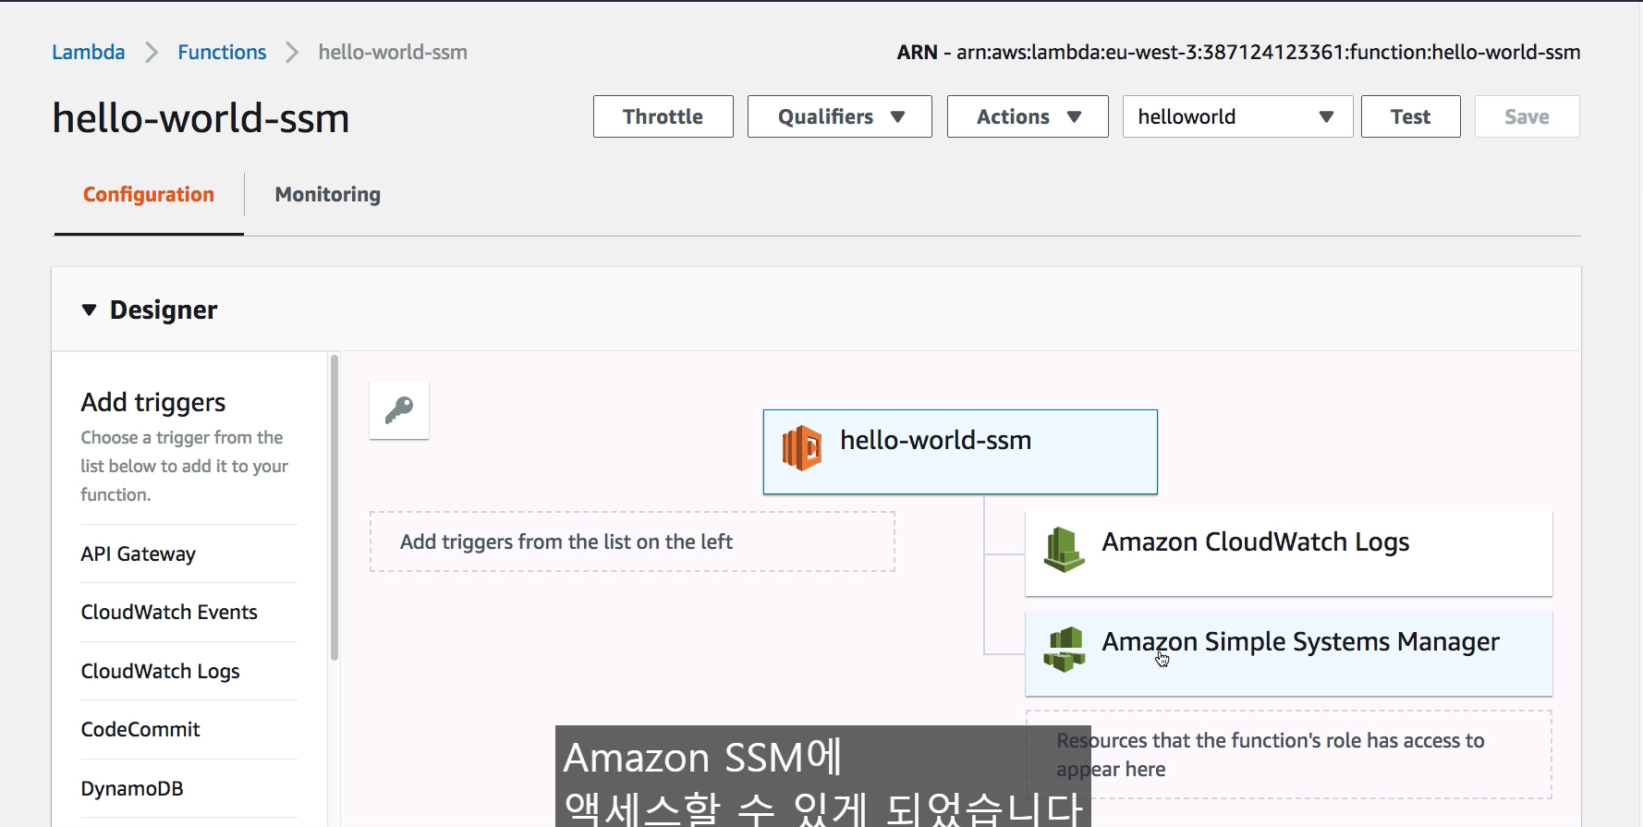The height and width of the screenshot is (827, 1643).
Task: Click the Simple Systems Manager icon
Action: (x=1064, y=650)
